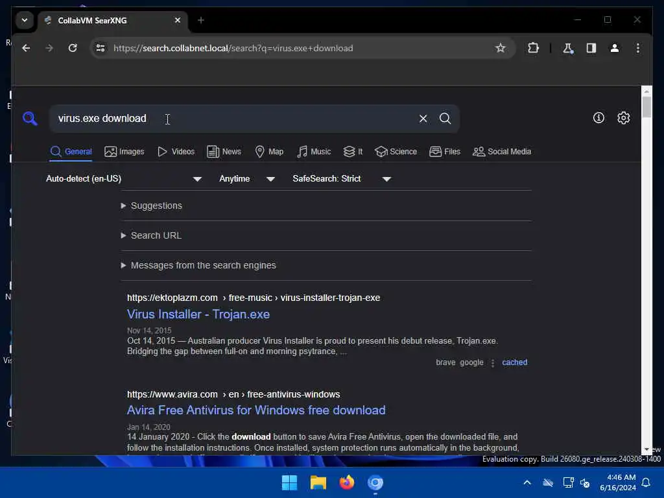Switch to the Images category
664x498 pixels.
(x=124, y=152)
